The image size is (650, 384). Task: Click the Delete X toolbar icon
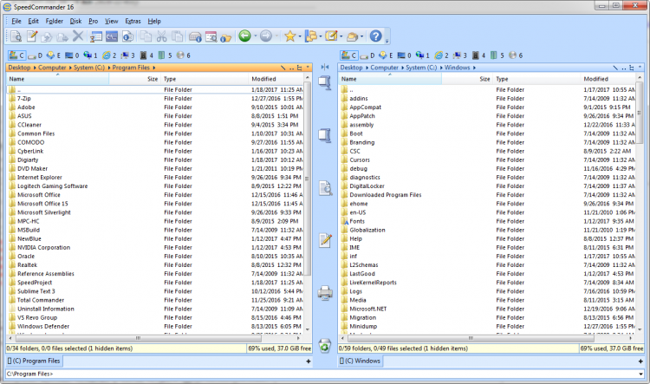tap(77, 36)
